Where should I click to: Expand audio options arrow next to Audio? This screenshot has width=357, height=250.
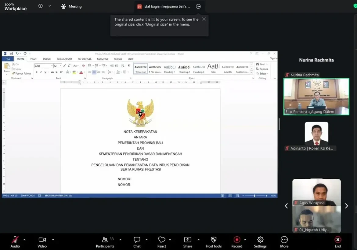pos(24,240)
